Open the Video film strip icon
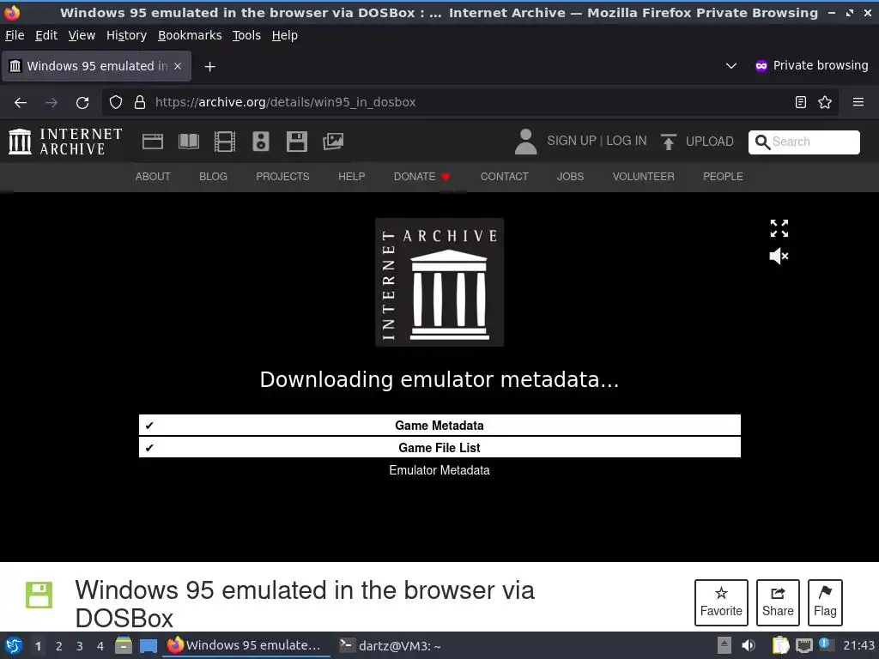This screenshot has height=659, width=879. point(225,142)
